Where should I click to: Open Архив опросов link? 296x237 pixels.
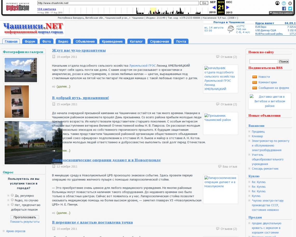[16, 231]
